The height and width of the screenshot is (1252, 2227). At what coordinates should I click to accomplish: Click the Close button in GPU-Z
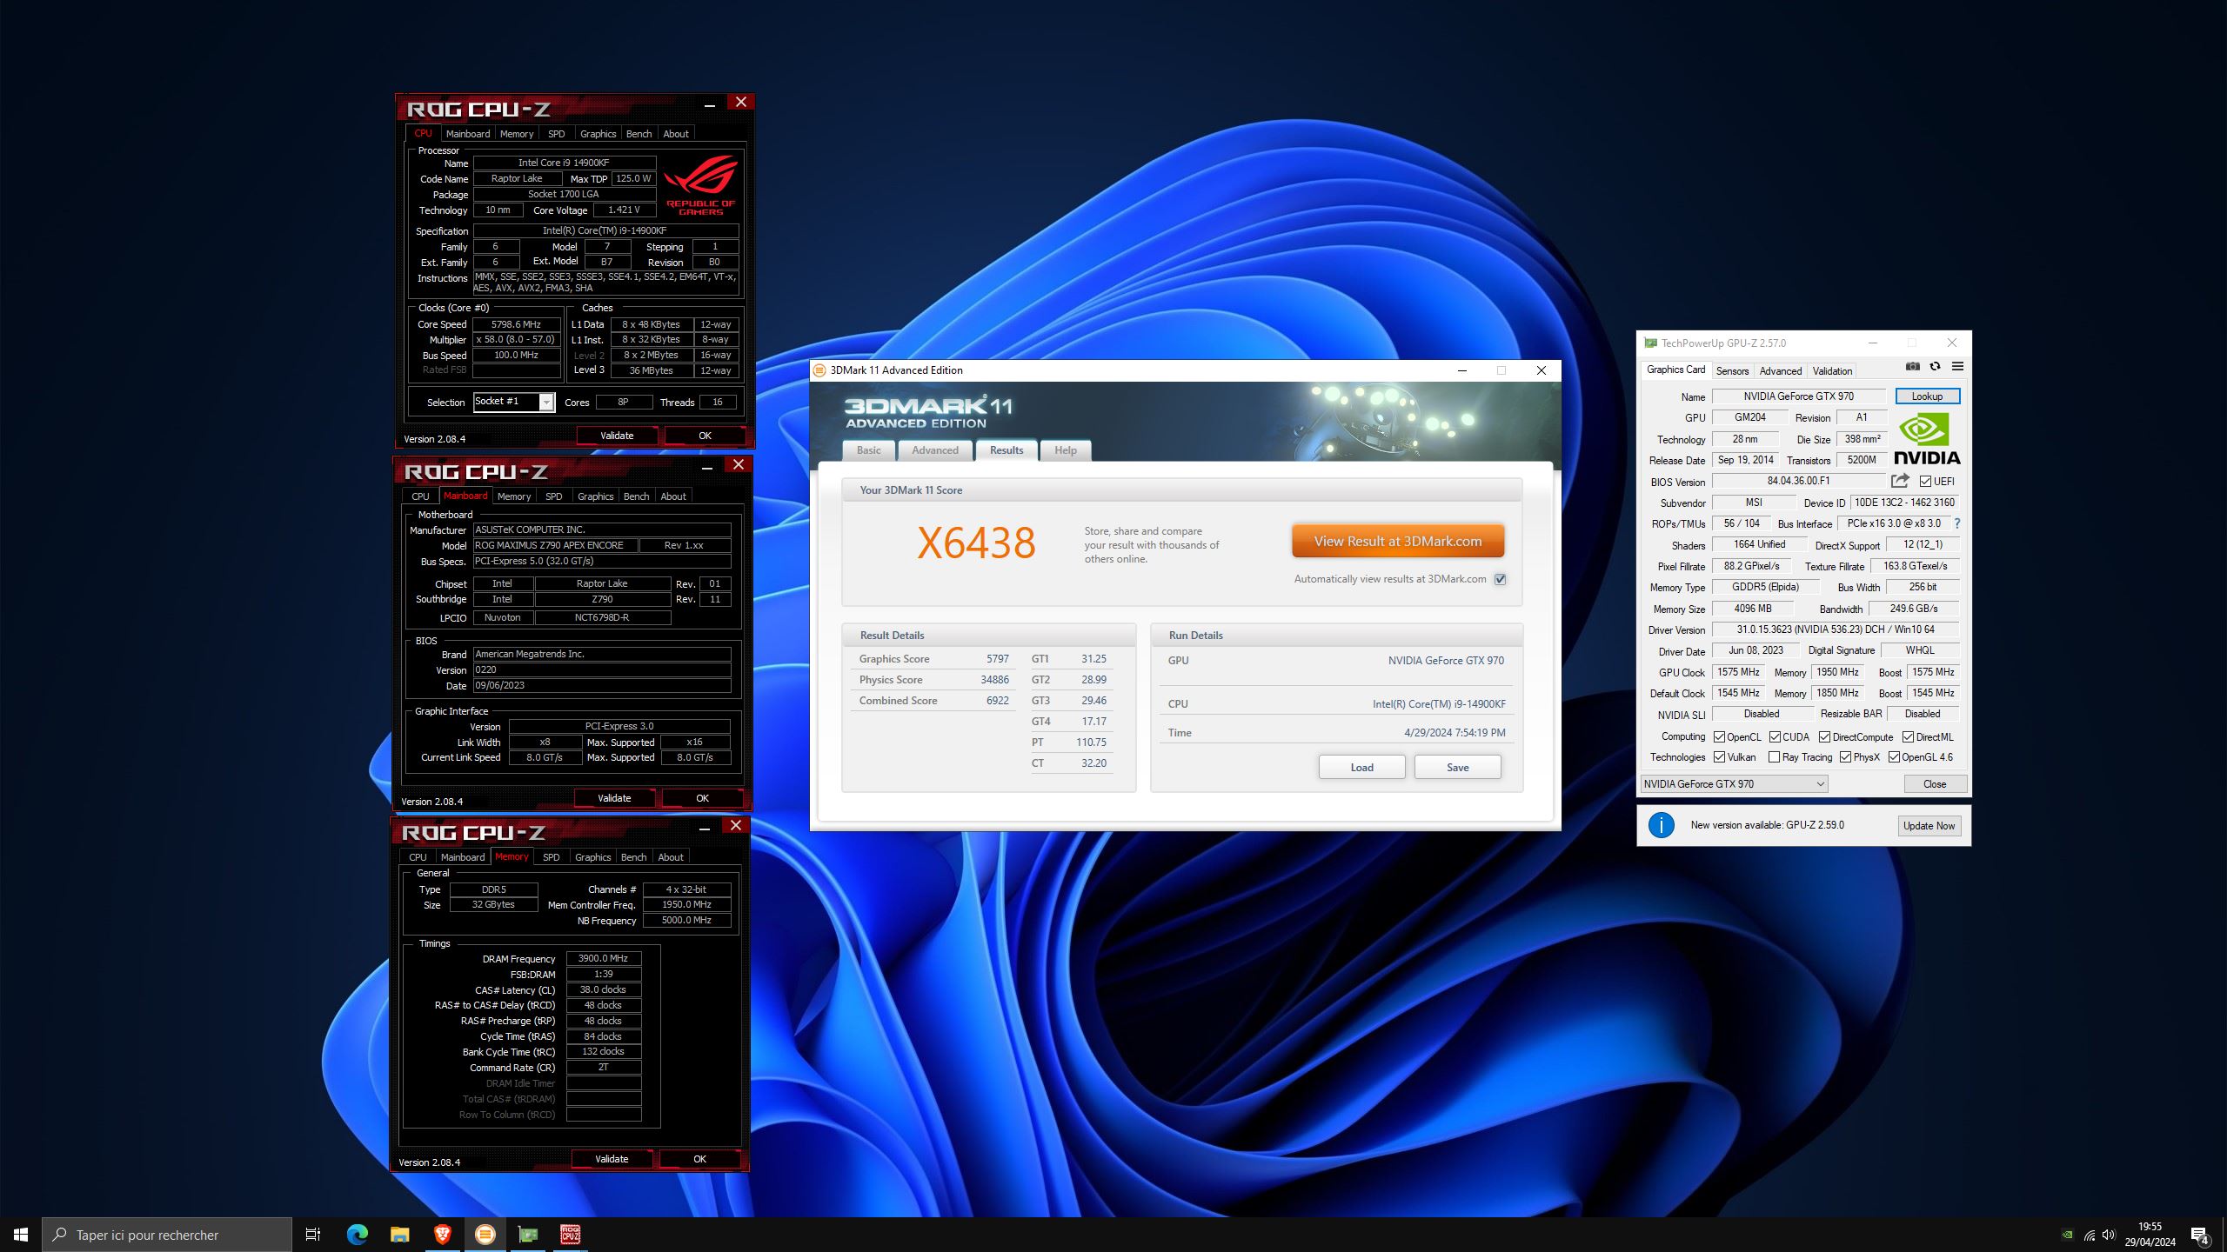[1935, 784]
